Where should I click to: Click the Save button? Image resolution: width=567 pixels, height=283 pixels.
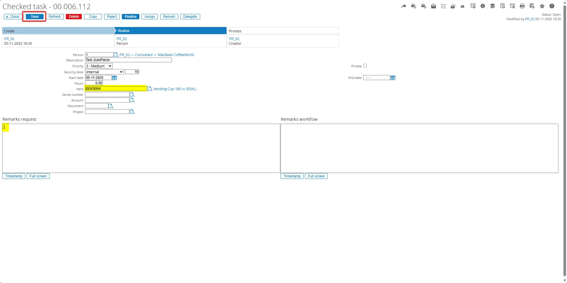(35, 17)
